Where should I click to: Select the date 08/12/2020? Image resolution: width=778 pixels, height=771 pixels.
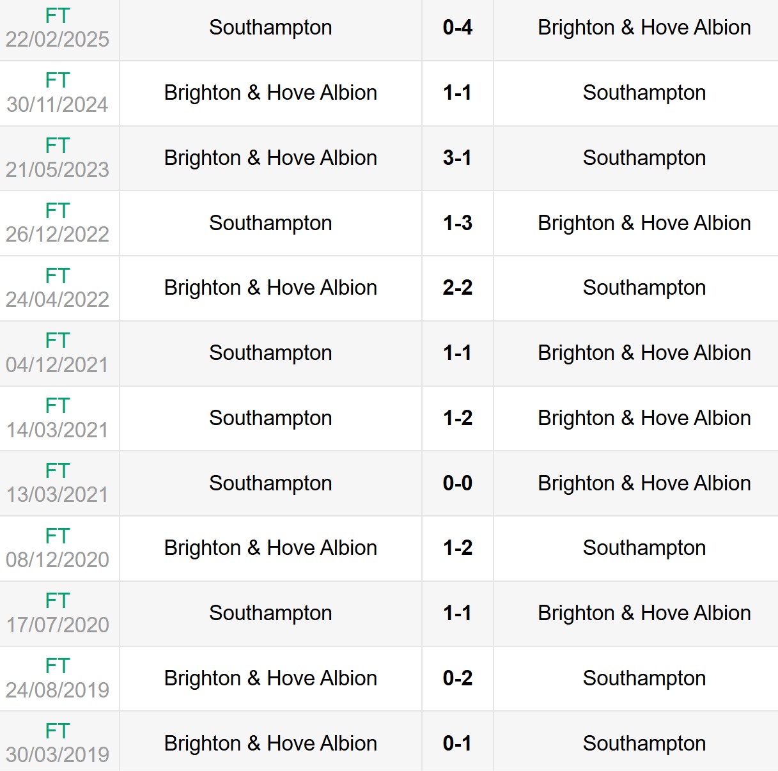point(58,560)
